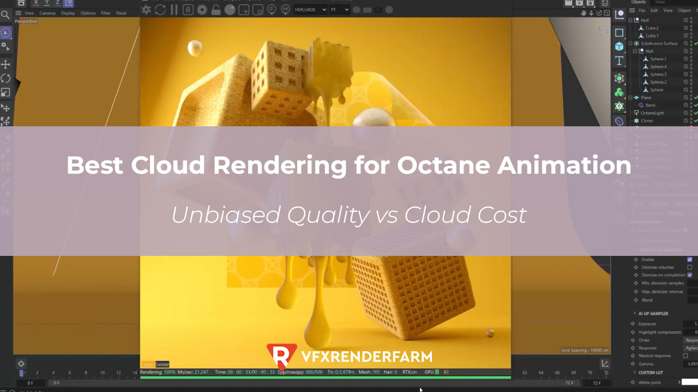Click the Octane logo send-scene icon
This screenshot has height=392, width=698.
tap(146, 9)
